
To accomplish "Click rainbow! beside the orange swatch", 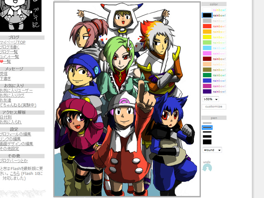I will pyautogui.click(x=219, y=32).
